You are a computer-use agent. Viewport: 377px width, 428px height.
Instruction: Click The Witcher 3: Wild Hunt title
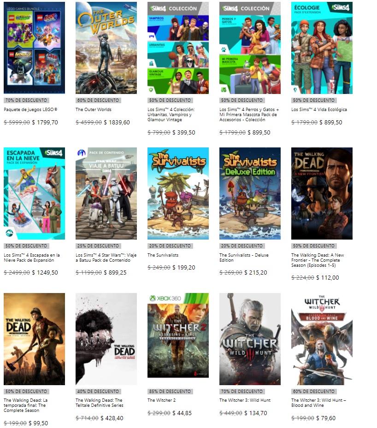point(245,400)
